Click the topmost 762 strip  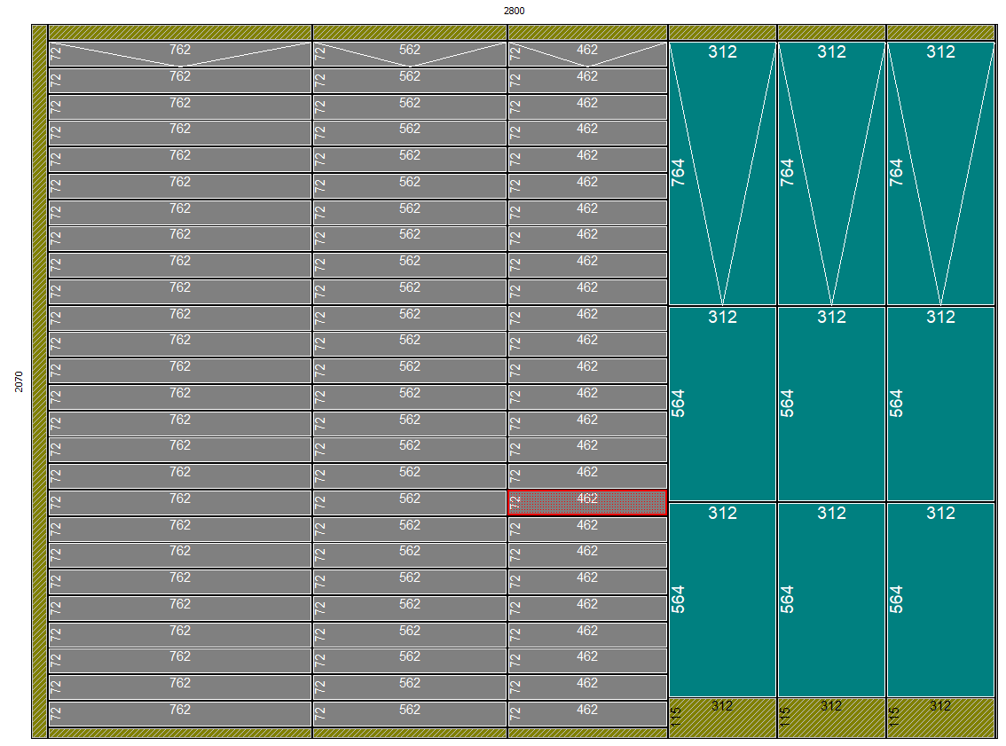click(180, 54)
